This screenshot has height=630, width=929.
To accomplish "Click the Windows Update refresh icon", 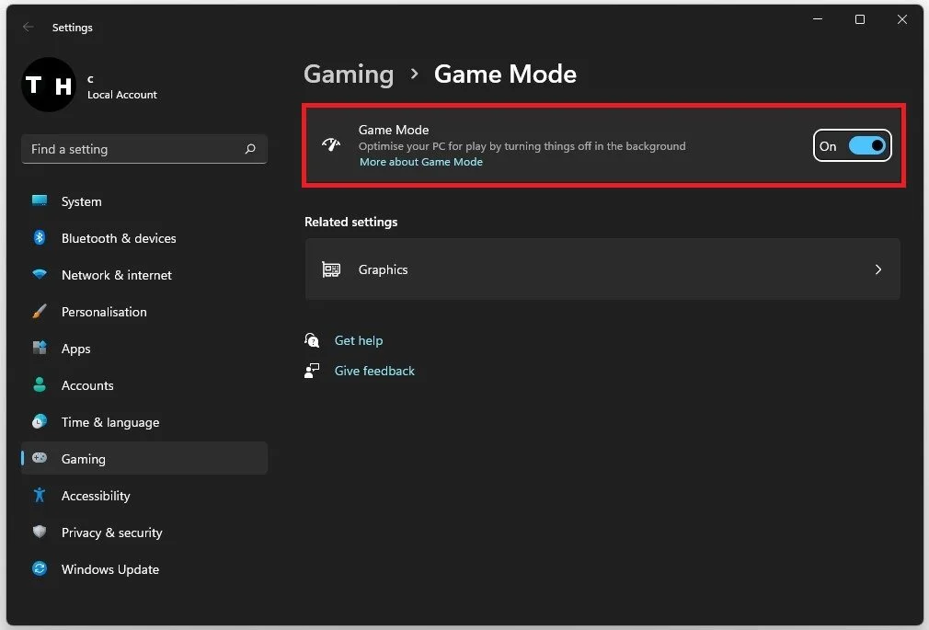I will [40, 568].
